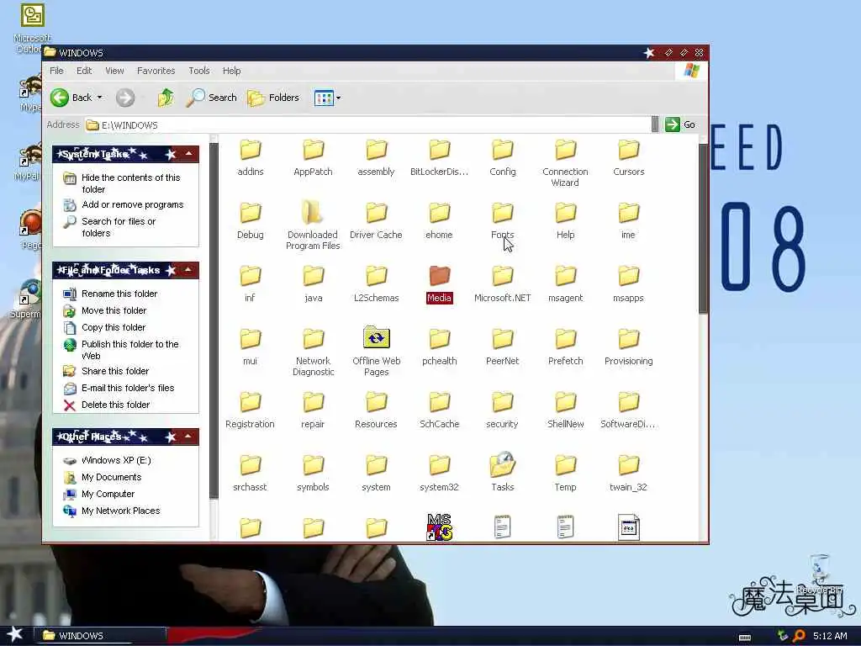This screenshot has height=646, width=861.
Task: Collapse the File and Folder Tasks panel
Action: pyautogui.click(x=188, y=270)
